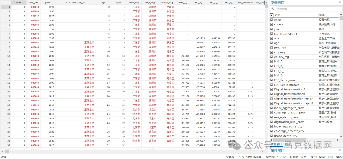Click the code_str column header
Viewport: 343px width, 159px height.
[x=33, y=3]
